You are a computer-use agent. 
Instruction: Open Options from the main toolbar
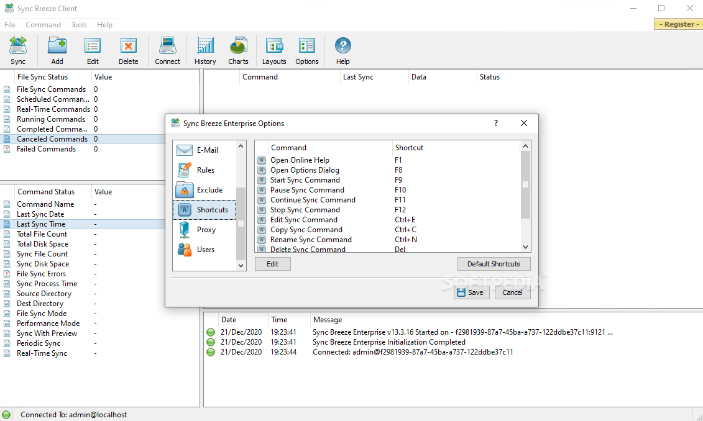point(306,51)
